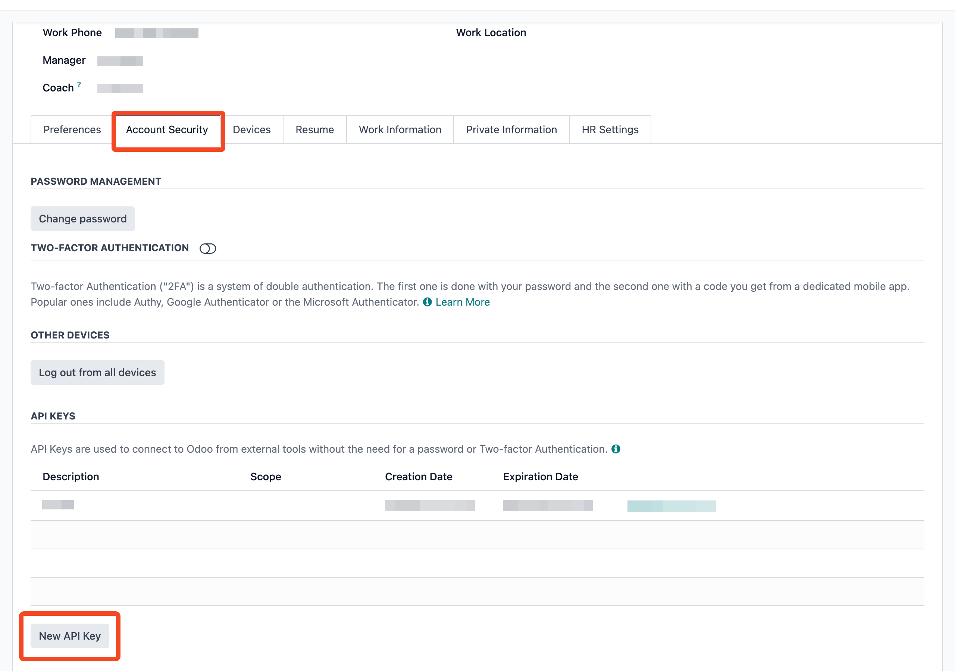Click the API Keys info icon
955x671 pixels.
616,449
